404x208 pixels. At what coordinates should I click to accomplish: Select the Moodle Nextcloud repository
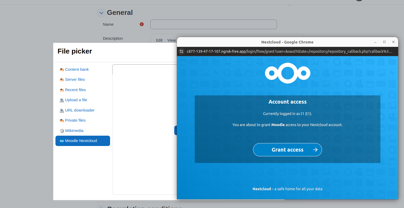[83, 141]
